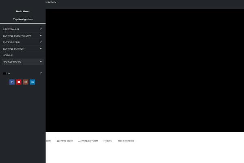
Task: Expand the ДИТЯЧА СЕРІЯ submenu chevron
Action: click(x=41, y=42)
